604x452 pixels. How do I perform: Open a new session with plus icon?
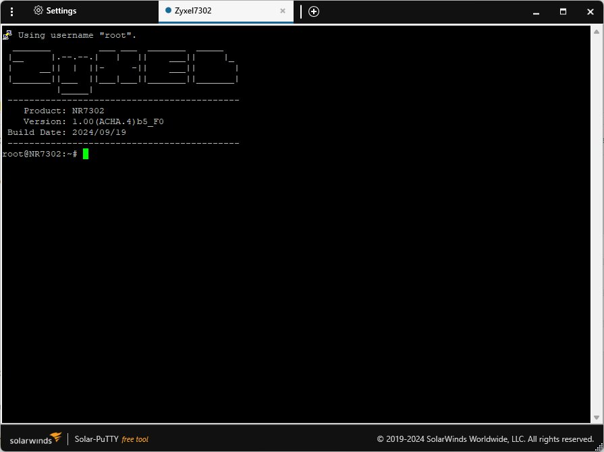click(x=314, y=11)
